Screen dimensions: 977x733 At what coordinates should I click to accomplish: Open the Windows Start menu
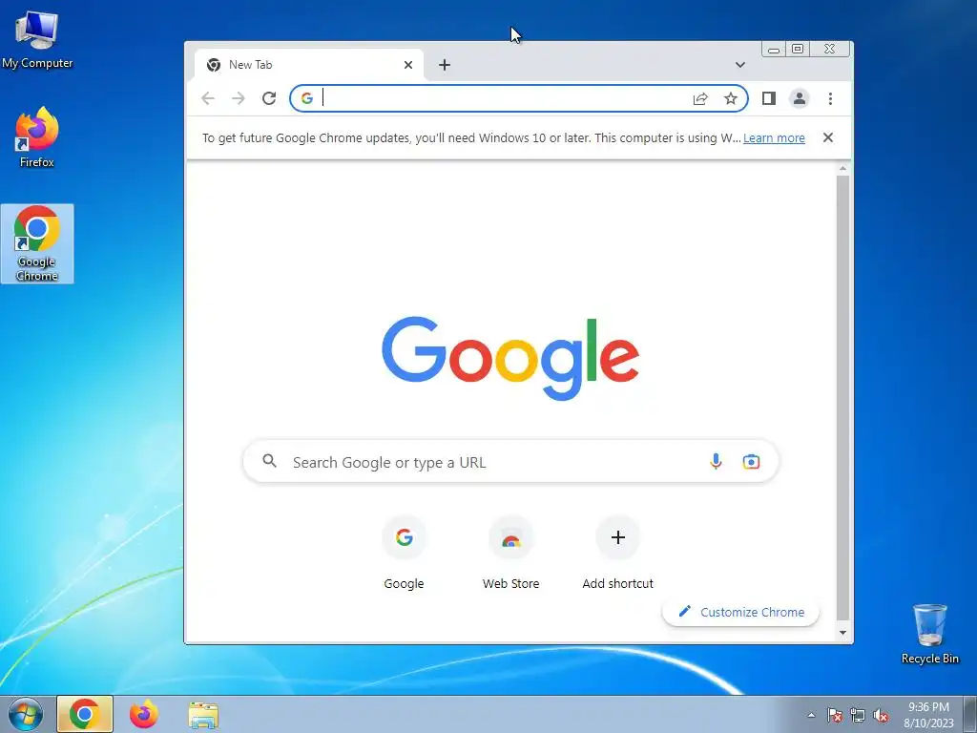tap(25, 714)
